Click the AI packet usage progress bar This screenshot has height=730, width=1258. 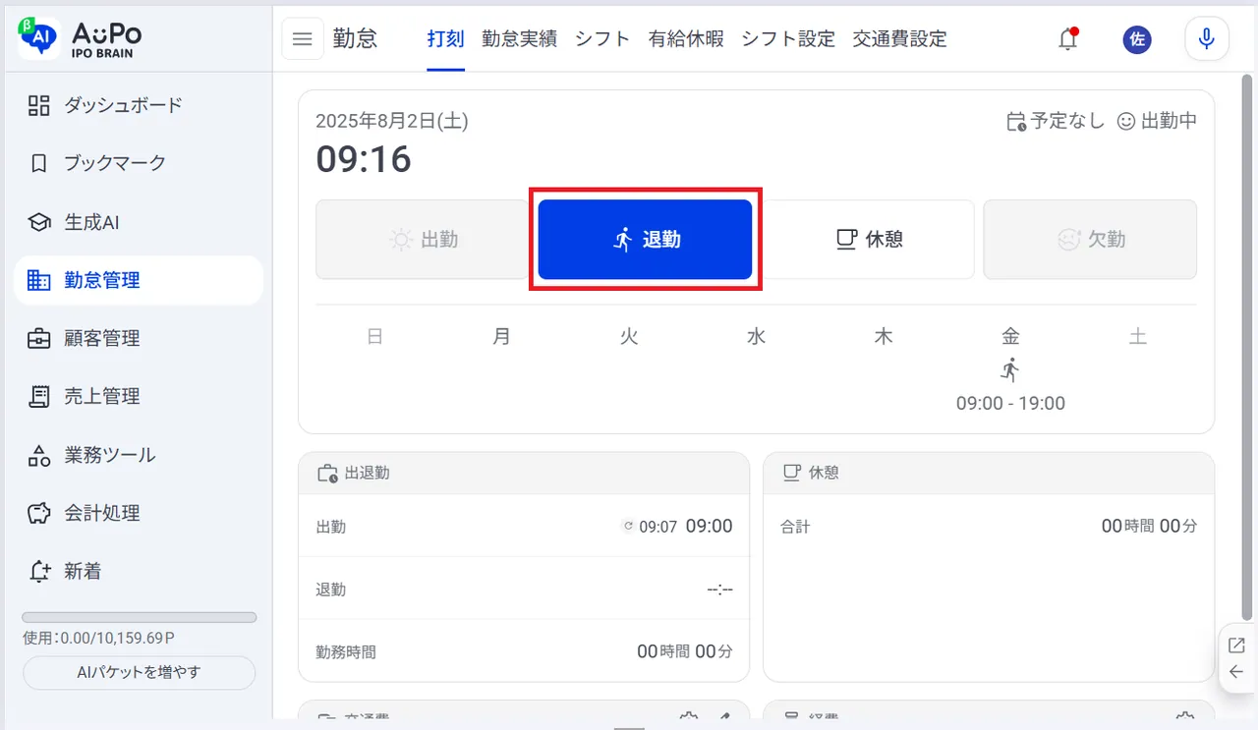[x=139, y=618]
